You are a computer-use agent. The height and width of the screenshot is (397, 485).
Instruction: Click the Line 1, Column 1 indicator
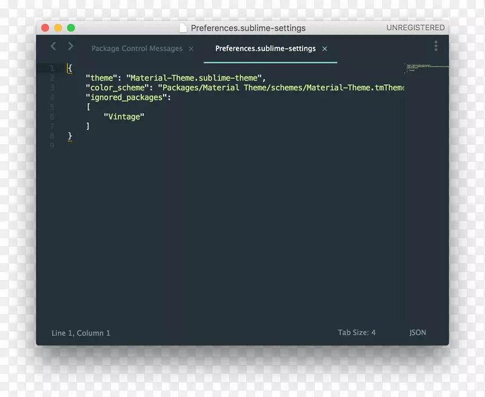click(x=81, y=333)
